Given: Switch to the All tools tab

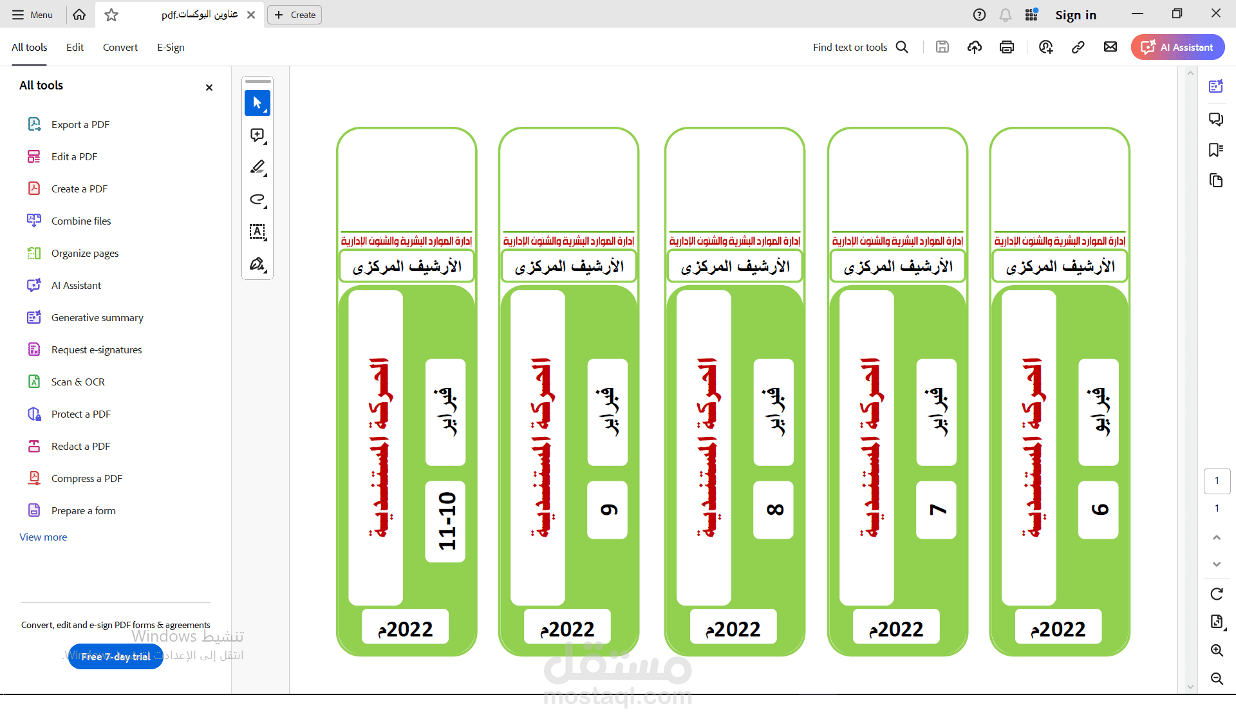Looking at the screenshot, I should (x=30, y=48).
